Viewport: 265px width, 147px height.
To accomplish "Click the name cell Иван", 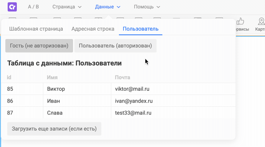I will tap(77, 101).
